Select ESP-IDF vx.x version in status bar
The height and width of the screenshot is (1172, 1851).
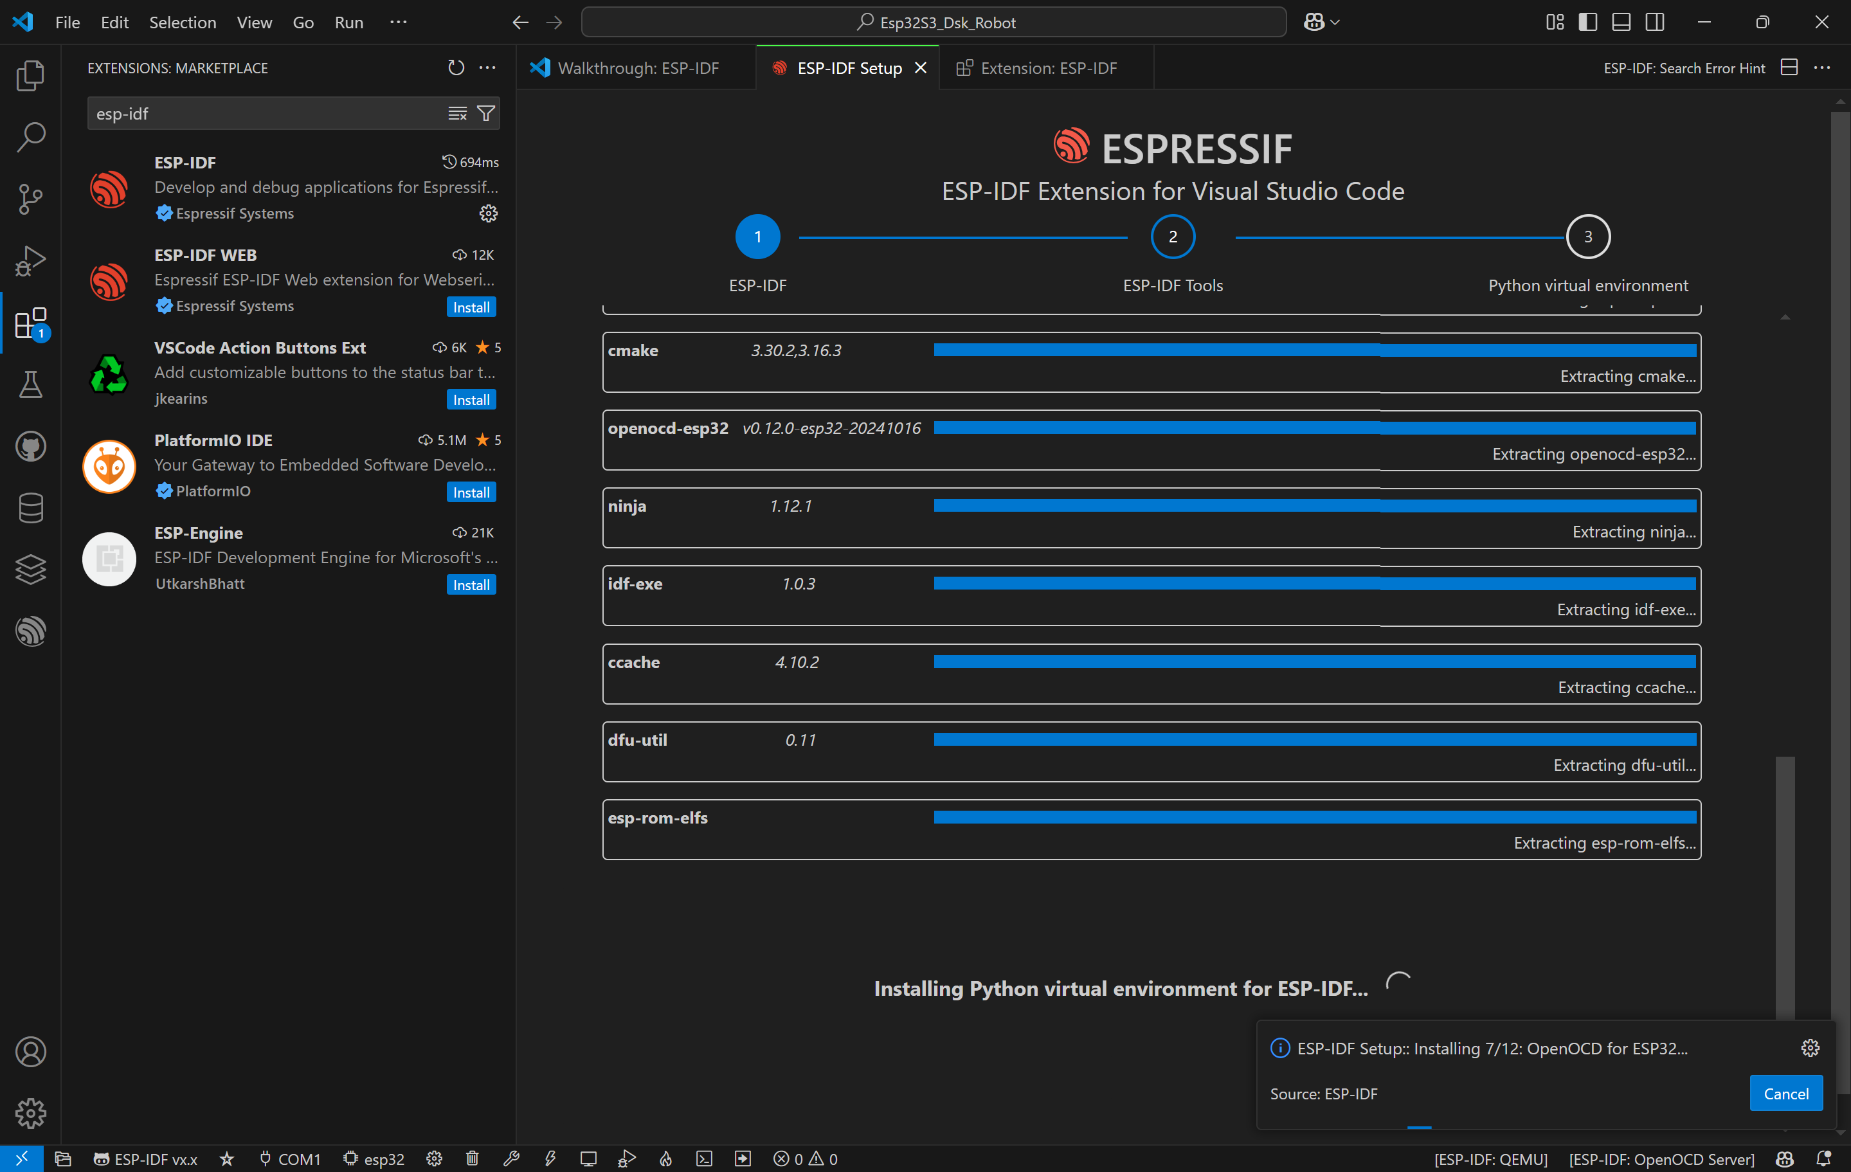coord(146,1158)
